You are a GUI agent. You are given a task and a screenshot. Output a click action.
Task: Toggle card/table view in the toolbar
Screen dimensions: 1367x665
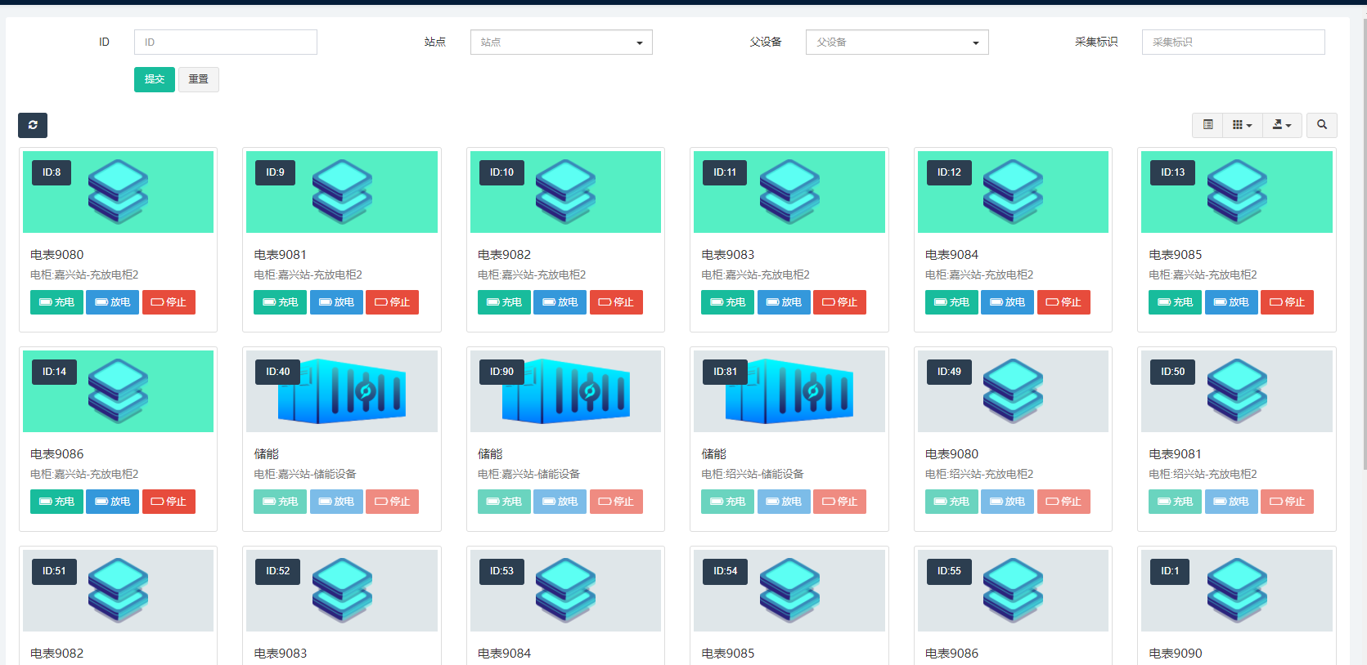coord(1207,125)
